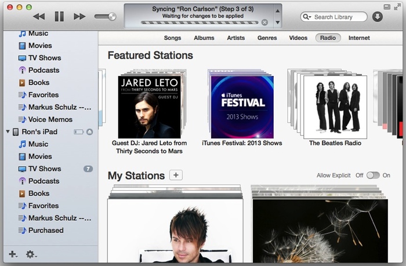406x266 pixels.
Task: Enter full screen mode via arrows icon
Action: point(396,7)
